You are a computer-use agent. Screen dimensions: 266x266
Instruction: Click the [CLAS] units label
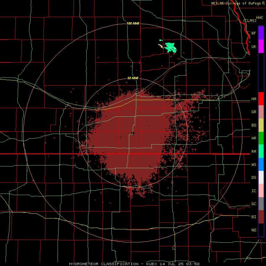coord(250,20)
